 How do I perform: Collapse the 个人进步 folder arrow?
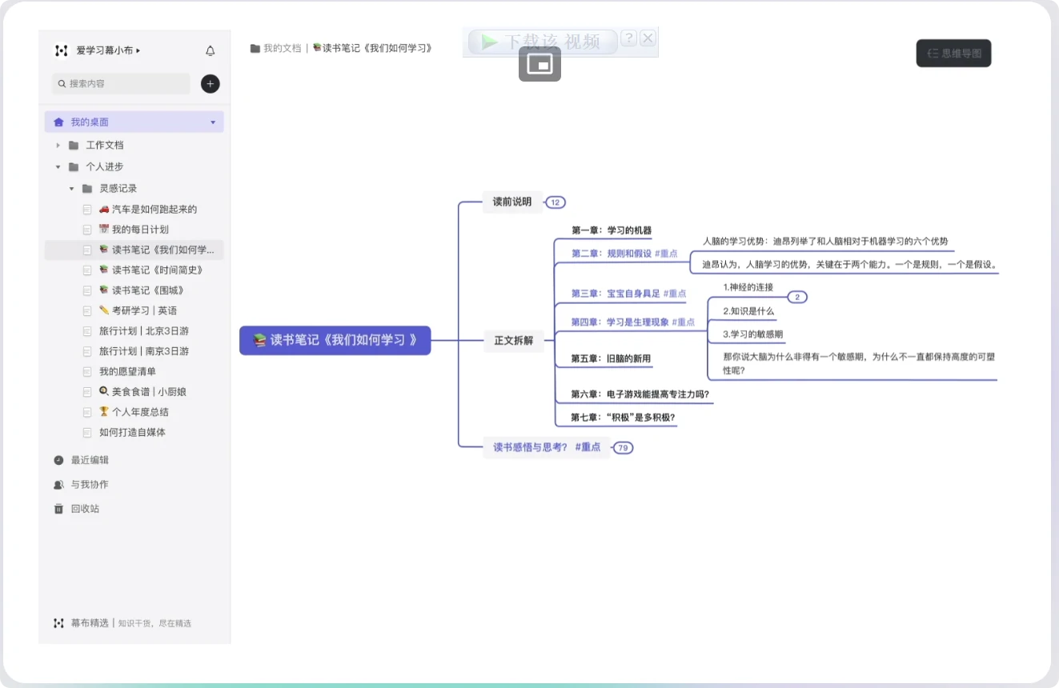click(x=58, y=167)
